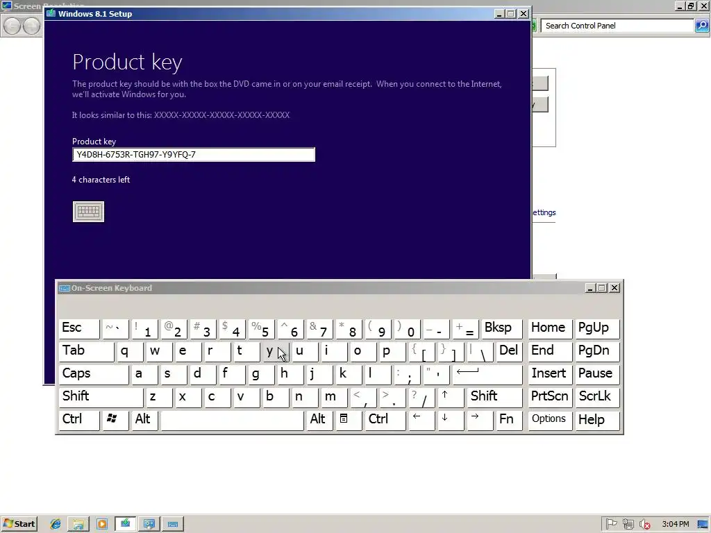Tap the PgDn key
Screen dimensions: 711x533
pos(597,351)
